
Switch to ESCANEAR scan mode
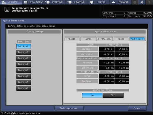(121, 2)
